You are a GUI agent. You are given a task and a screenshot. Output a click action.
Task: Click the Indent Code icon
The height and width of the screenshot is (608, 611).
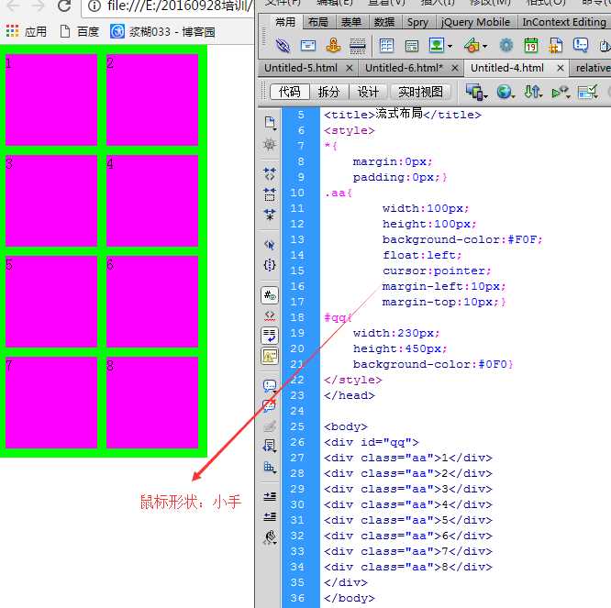pos(270,496)
